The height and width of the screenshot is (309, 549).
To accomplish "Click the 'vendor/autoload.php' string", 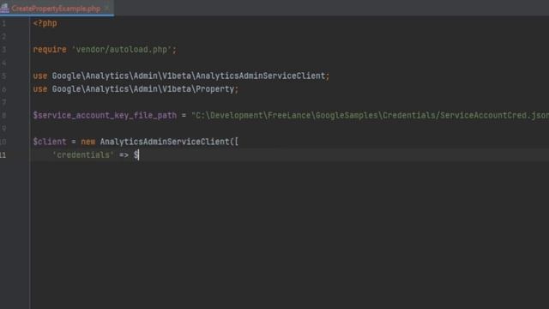I will pos(122,50).
